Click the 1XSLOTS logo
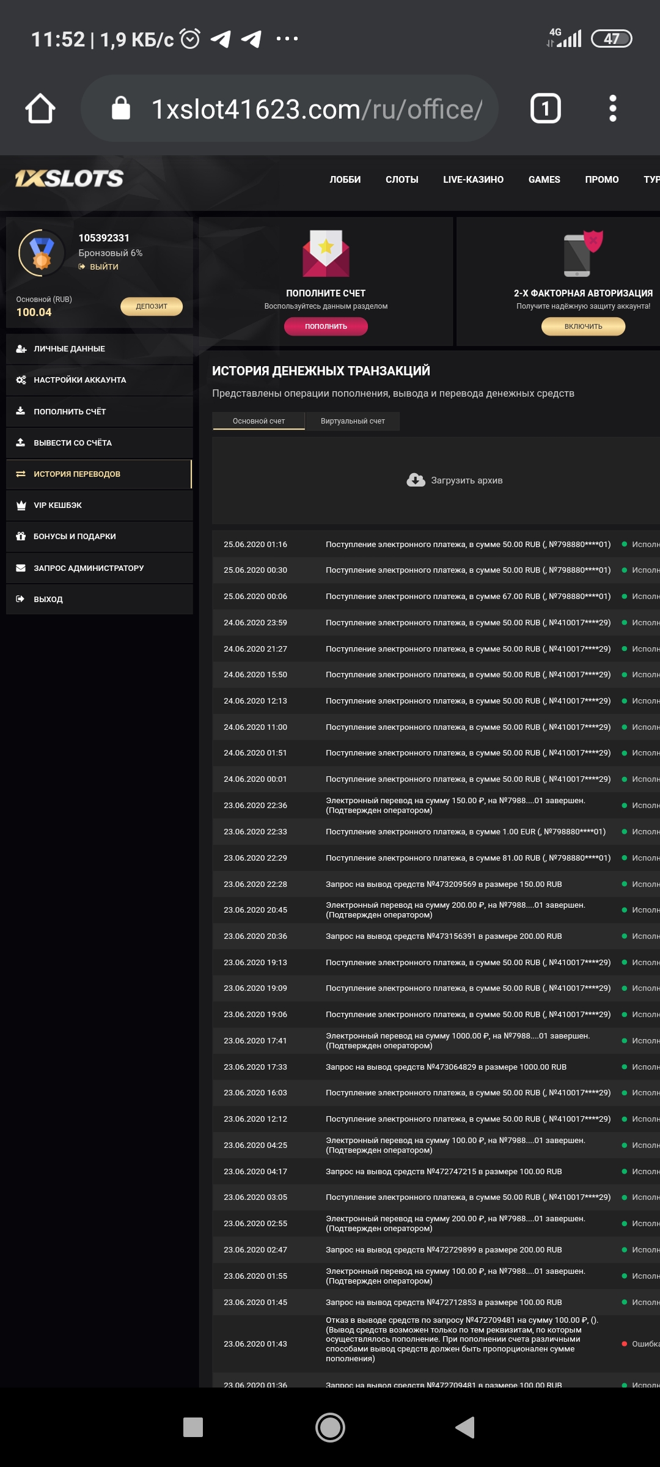This screenshot has height=1467, width=660. [x=69, y=178]
